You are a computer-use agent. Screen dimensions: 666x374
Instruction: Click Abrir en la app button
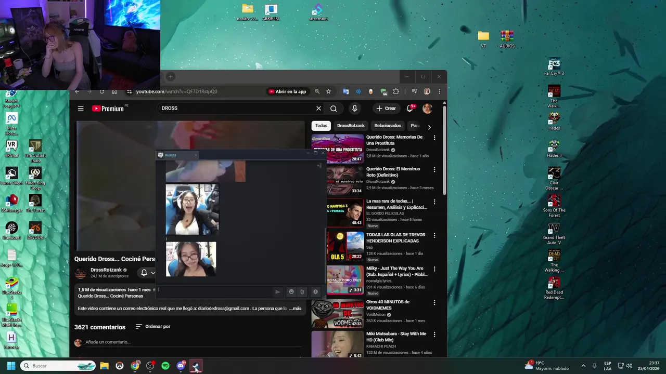[287, 91]
